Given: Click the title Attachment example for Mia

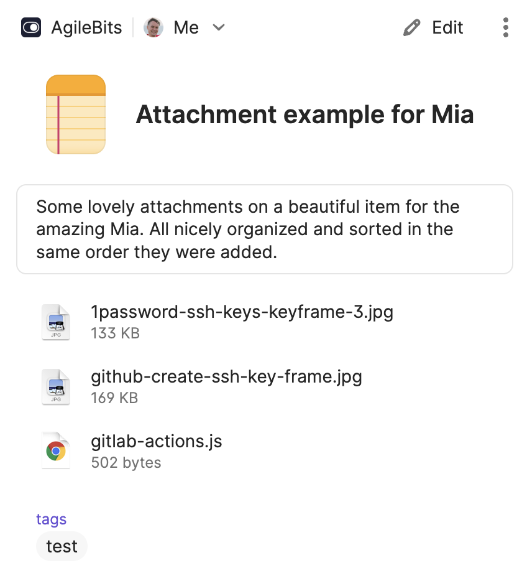Looking at the screenshot, I should click(304, 114).
